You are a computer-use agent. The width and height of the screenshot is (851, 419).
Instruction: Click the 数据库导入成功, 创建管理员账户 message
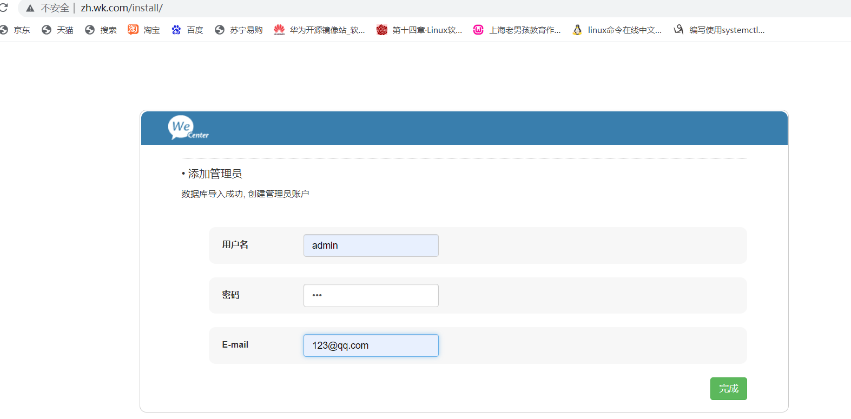[x=245, y=194]
